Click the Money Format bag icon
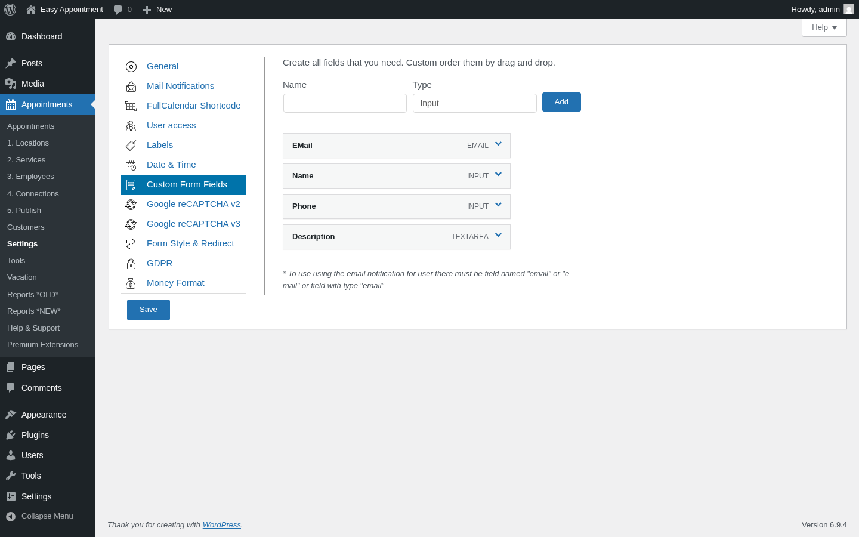Screen dimensions: 859x537 pos(131,283)
